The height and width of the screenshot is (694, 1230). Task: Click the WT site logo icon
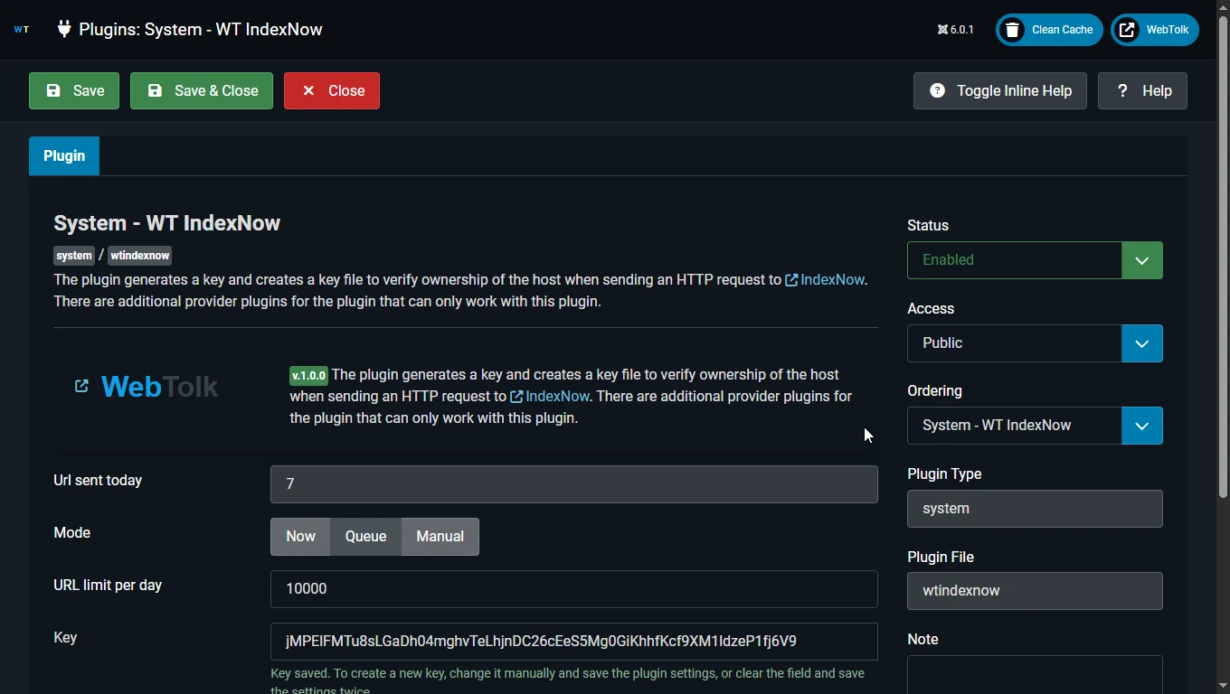point(22,29)
